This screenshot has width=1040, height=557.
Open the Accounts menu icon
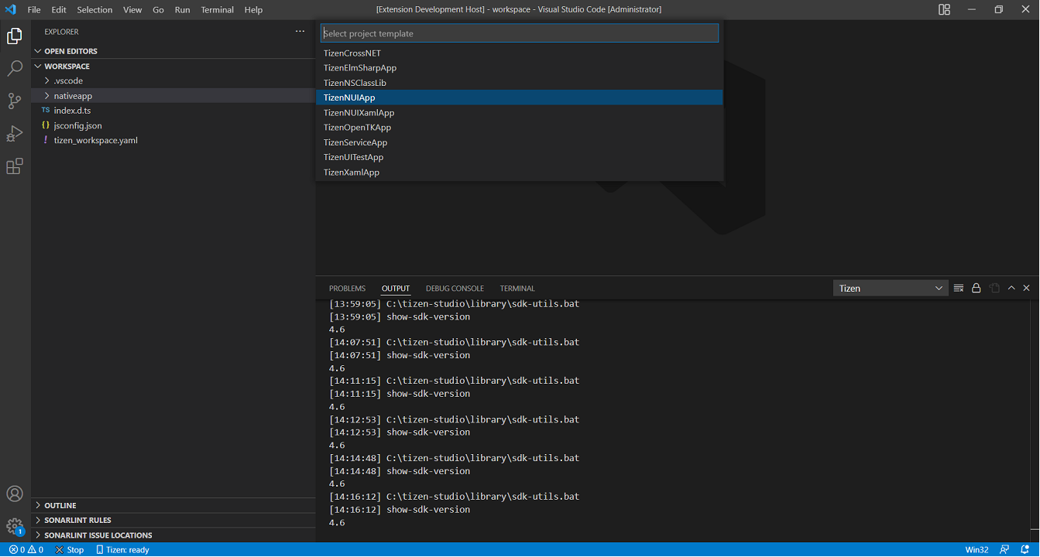pos(15,494)
